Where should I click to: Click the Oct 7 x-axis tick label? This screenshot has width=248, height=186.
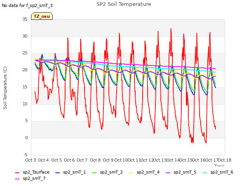82,160
